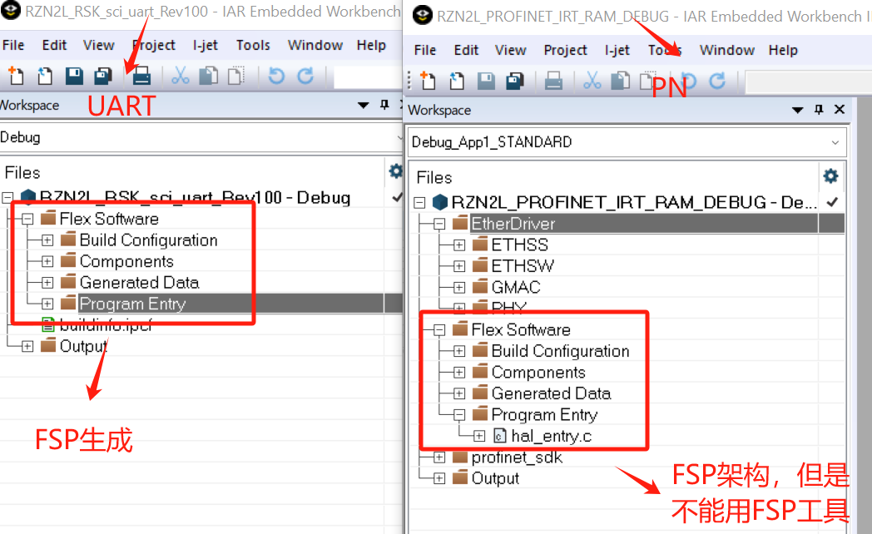Open Help menu in UART window

point(371,45)
